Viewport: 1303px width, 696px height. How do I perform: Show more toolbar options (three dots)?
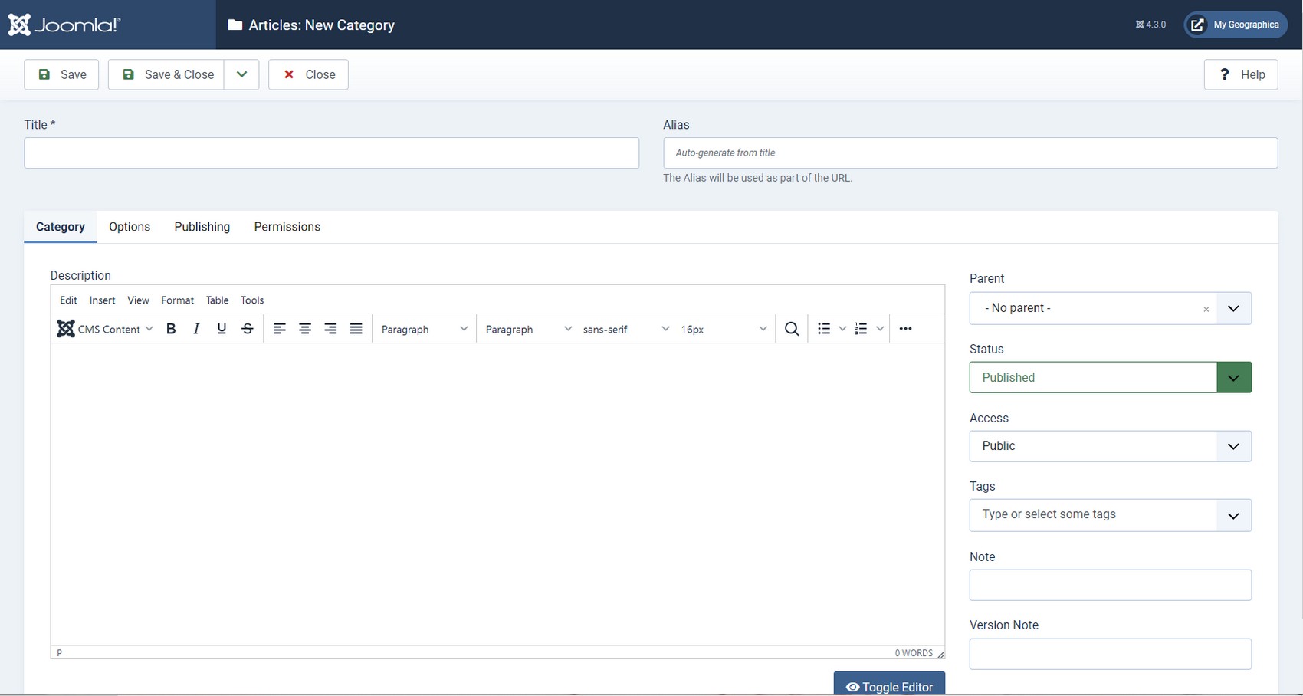[905, 329]
